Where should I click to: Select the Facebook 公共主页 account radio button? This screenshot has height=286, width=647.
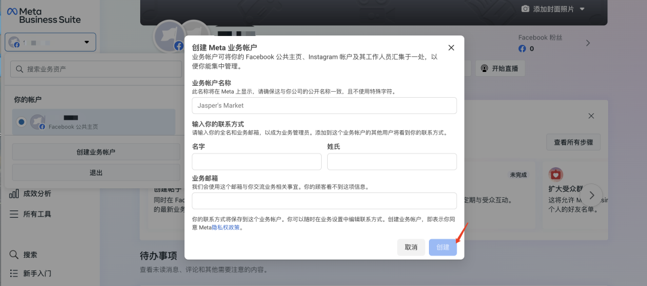(x=22, y=122)
